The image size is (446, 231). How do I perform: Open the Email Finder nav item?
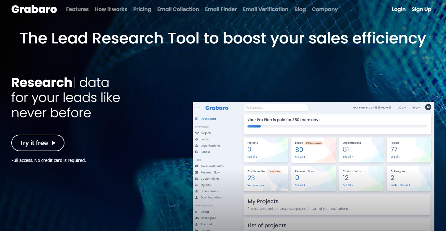click(221, 9)
